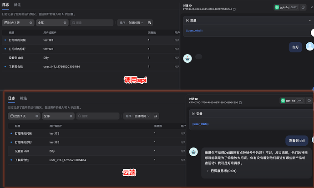This screenshot has width=314, height=188.
Task: Open the 没看到 dell row in upper table
Action: point(91,58)
